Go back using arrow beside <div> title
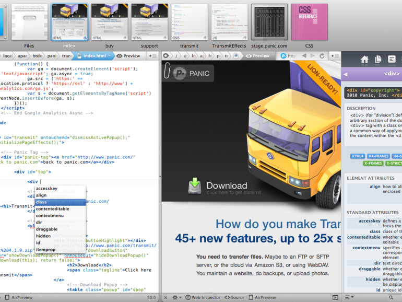402x302 pixels. (x=345, y=74)
